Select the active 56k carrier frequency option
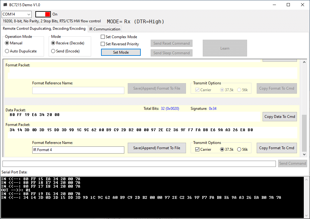The height and width of the screenshot is (219, 310). pos(243,150)
